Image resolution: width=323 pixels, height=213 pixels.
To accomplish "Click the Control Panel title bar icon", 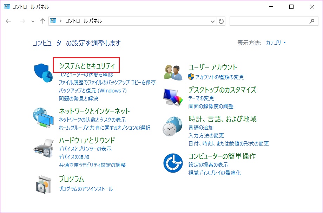I will pos(7,7).
